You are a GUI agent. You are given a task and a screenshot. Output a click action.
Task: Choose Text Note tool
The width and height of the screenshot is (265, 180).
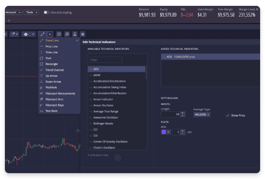(59, 111)
